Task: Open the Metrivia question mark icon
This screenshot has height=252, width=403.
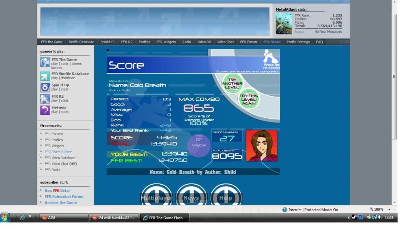Action: [x=45, y=110]
